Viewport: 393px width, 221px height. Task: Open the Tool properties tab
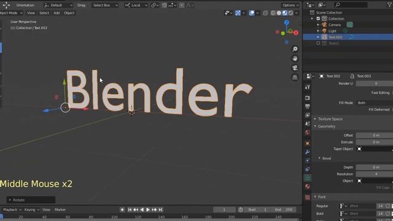307,87
